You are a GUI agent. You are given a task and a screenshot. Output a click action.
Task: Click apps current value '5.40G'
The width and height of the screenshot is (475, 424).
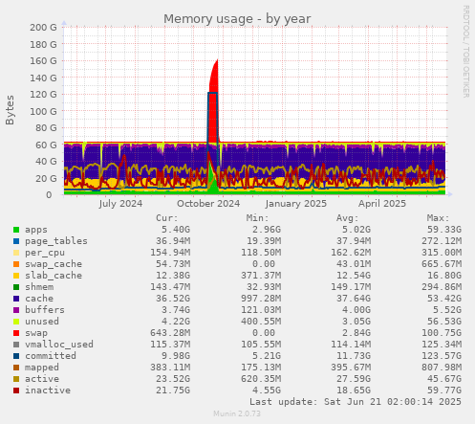click(x=176, y=230)
